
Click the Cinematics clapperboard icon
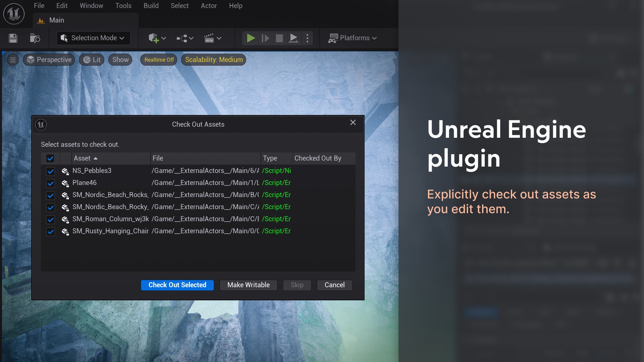pos(209,38)
